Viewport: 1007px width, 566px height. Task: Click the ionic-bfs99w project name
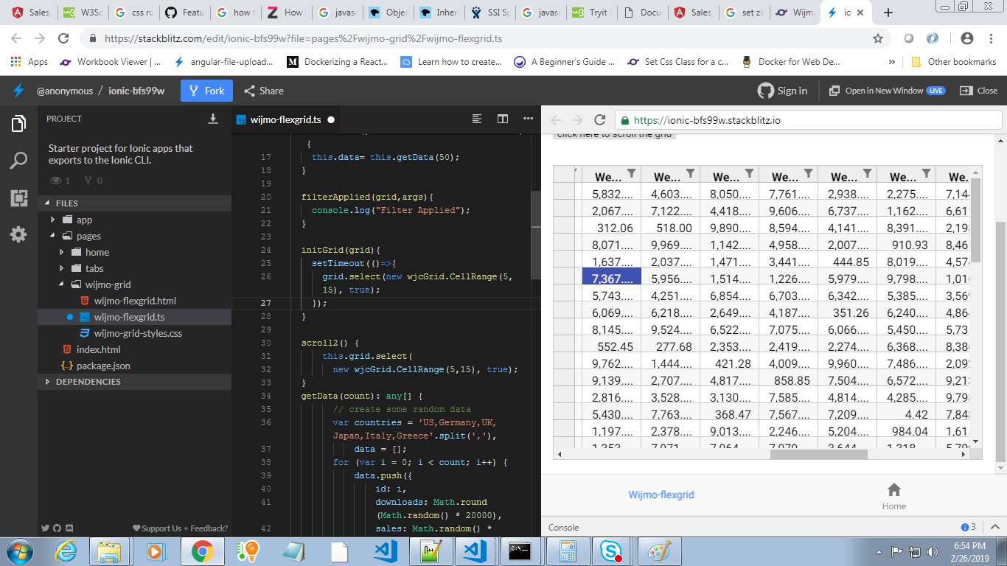point(136,91)
